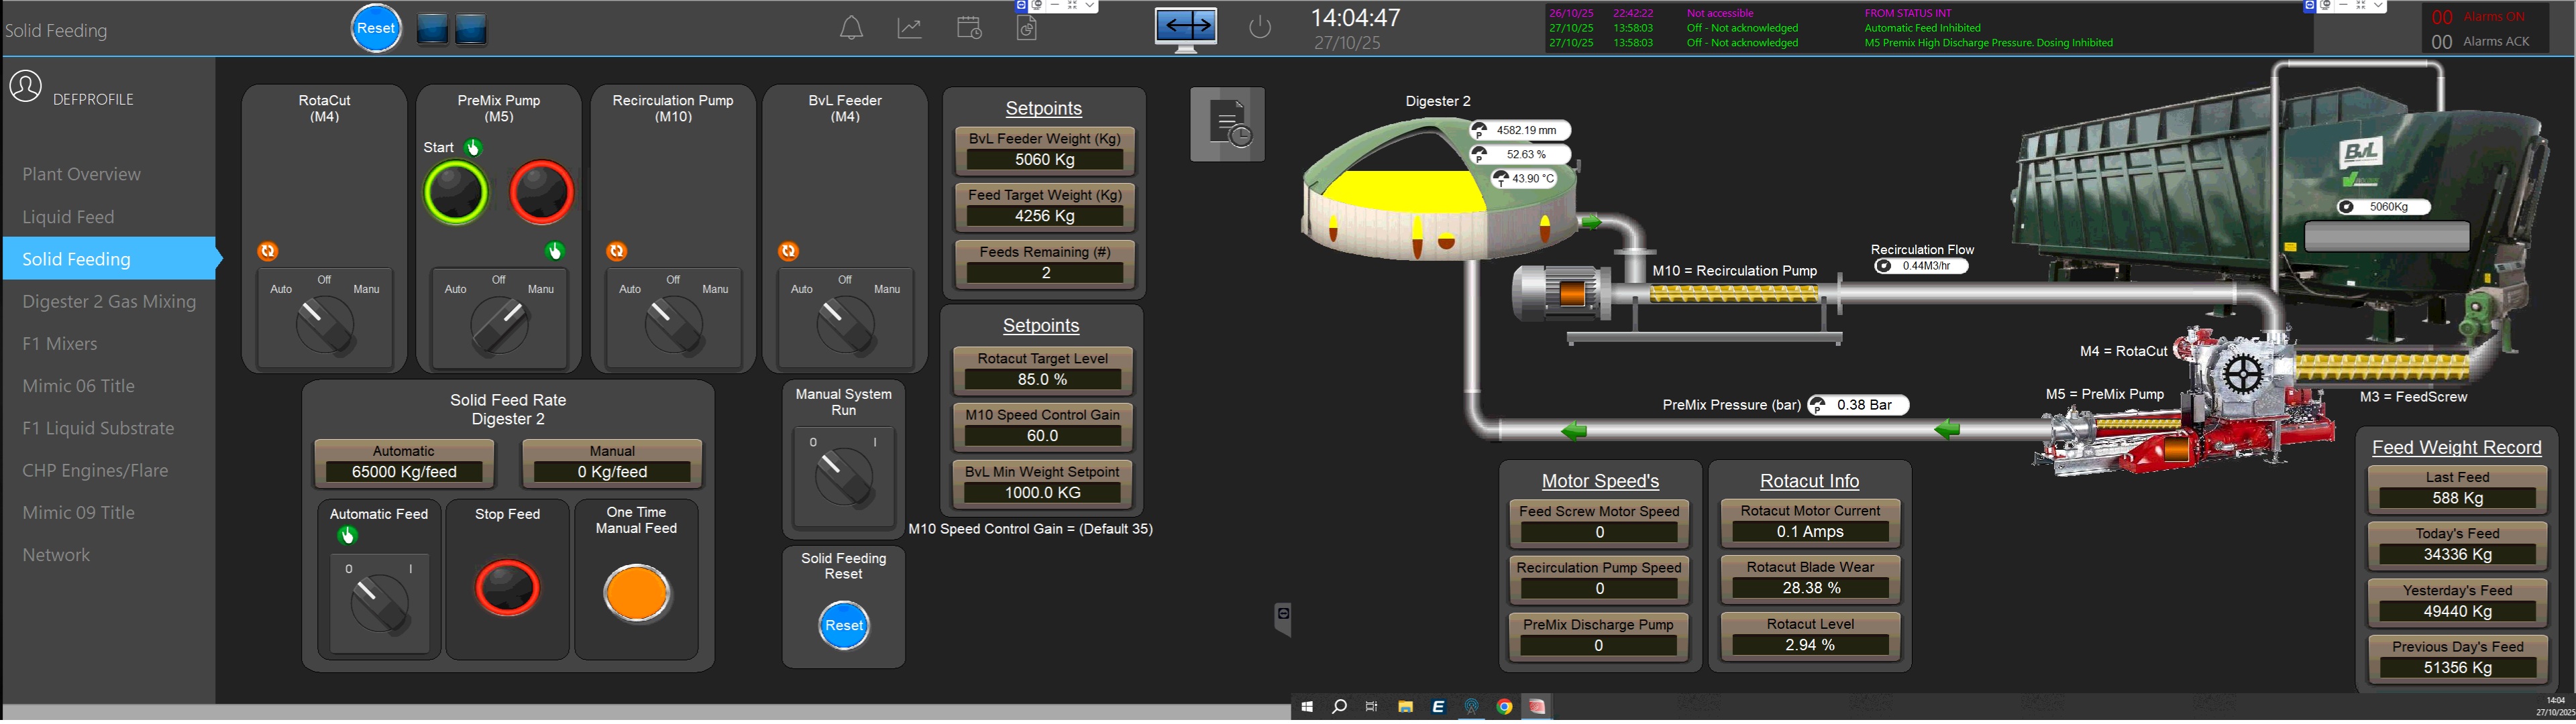Image resolution: width=2576 pixels, height=724 pixels.
Task: Toggle the Automatic Feed rotary switch
Action: click(x=379, y=603)
